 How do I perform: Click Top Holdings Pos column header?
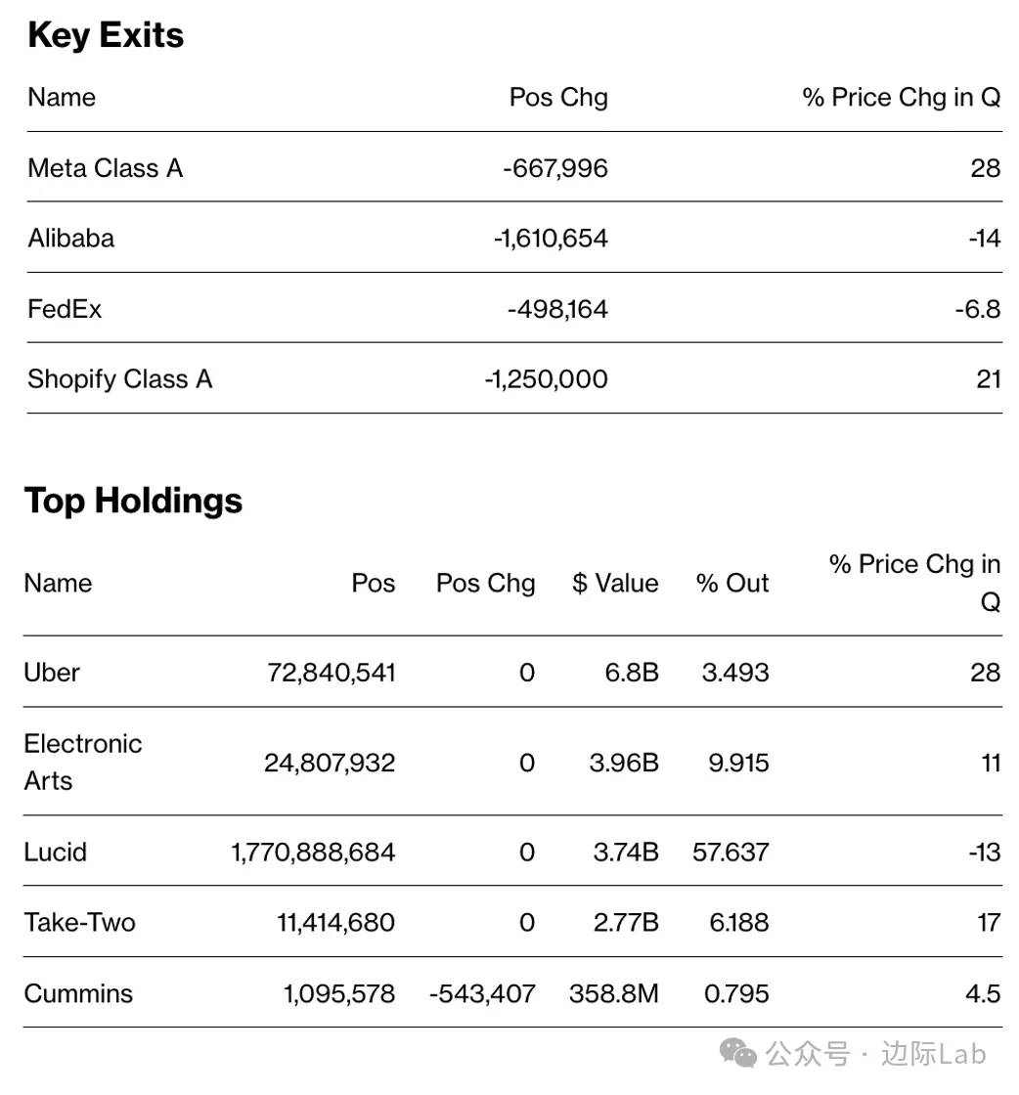click(374, 584)
